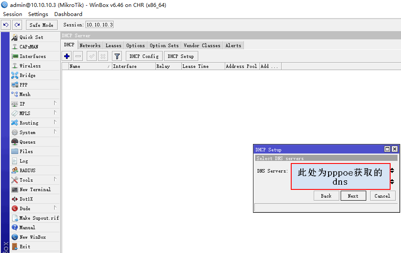Switch to the Leases tab
The image size is (401, 253).
114,45
